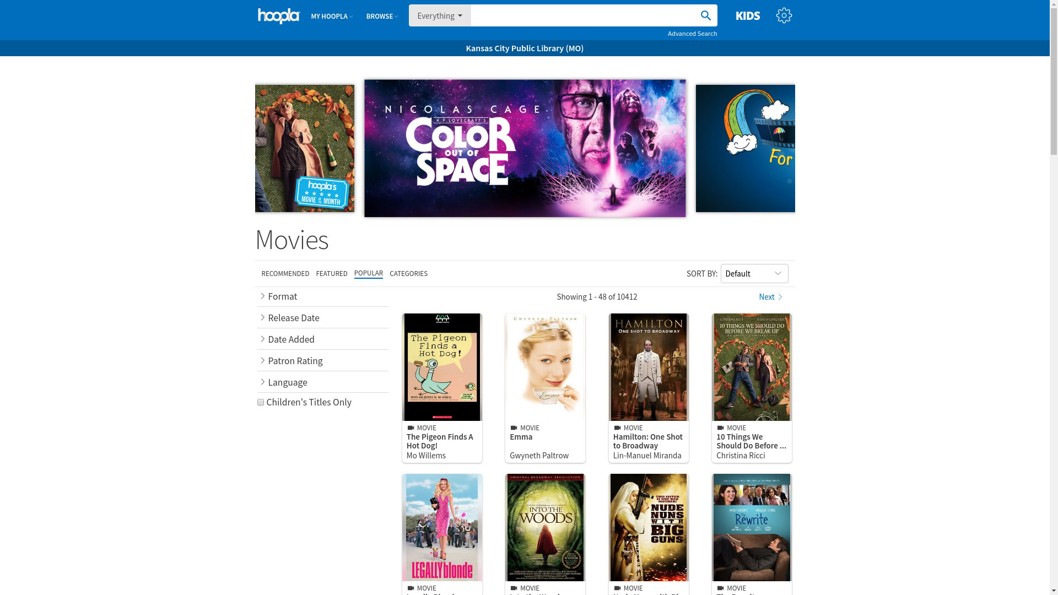Click camera icon on Hamilton card
The width and height of the screenshot is (1058, 595).
[x=617, y=428]
